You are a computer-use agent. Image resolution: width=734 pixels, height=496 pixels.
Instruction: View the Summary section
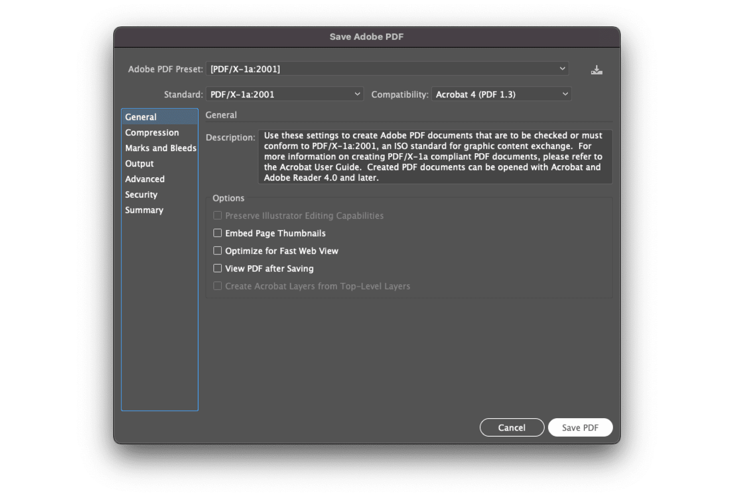tap(160, 210)
